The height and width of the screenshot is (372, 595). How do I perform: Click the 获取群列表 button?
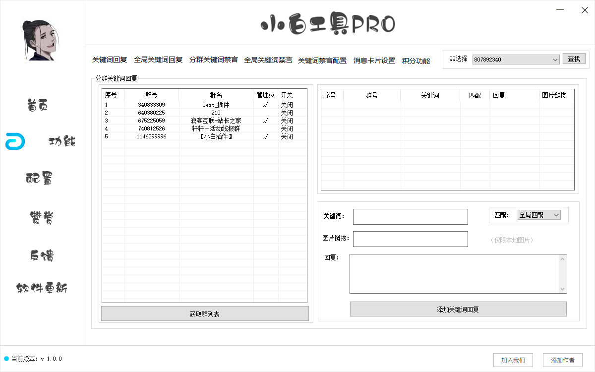point(205,313)
